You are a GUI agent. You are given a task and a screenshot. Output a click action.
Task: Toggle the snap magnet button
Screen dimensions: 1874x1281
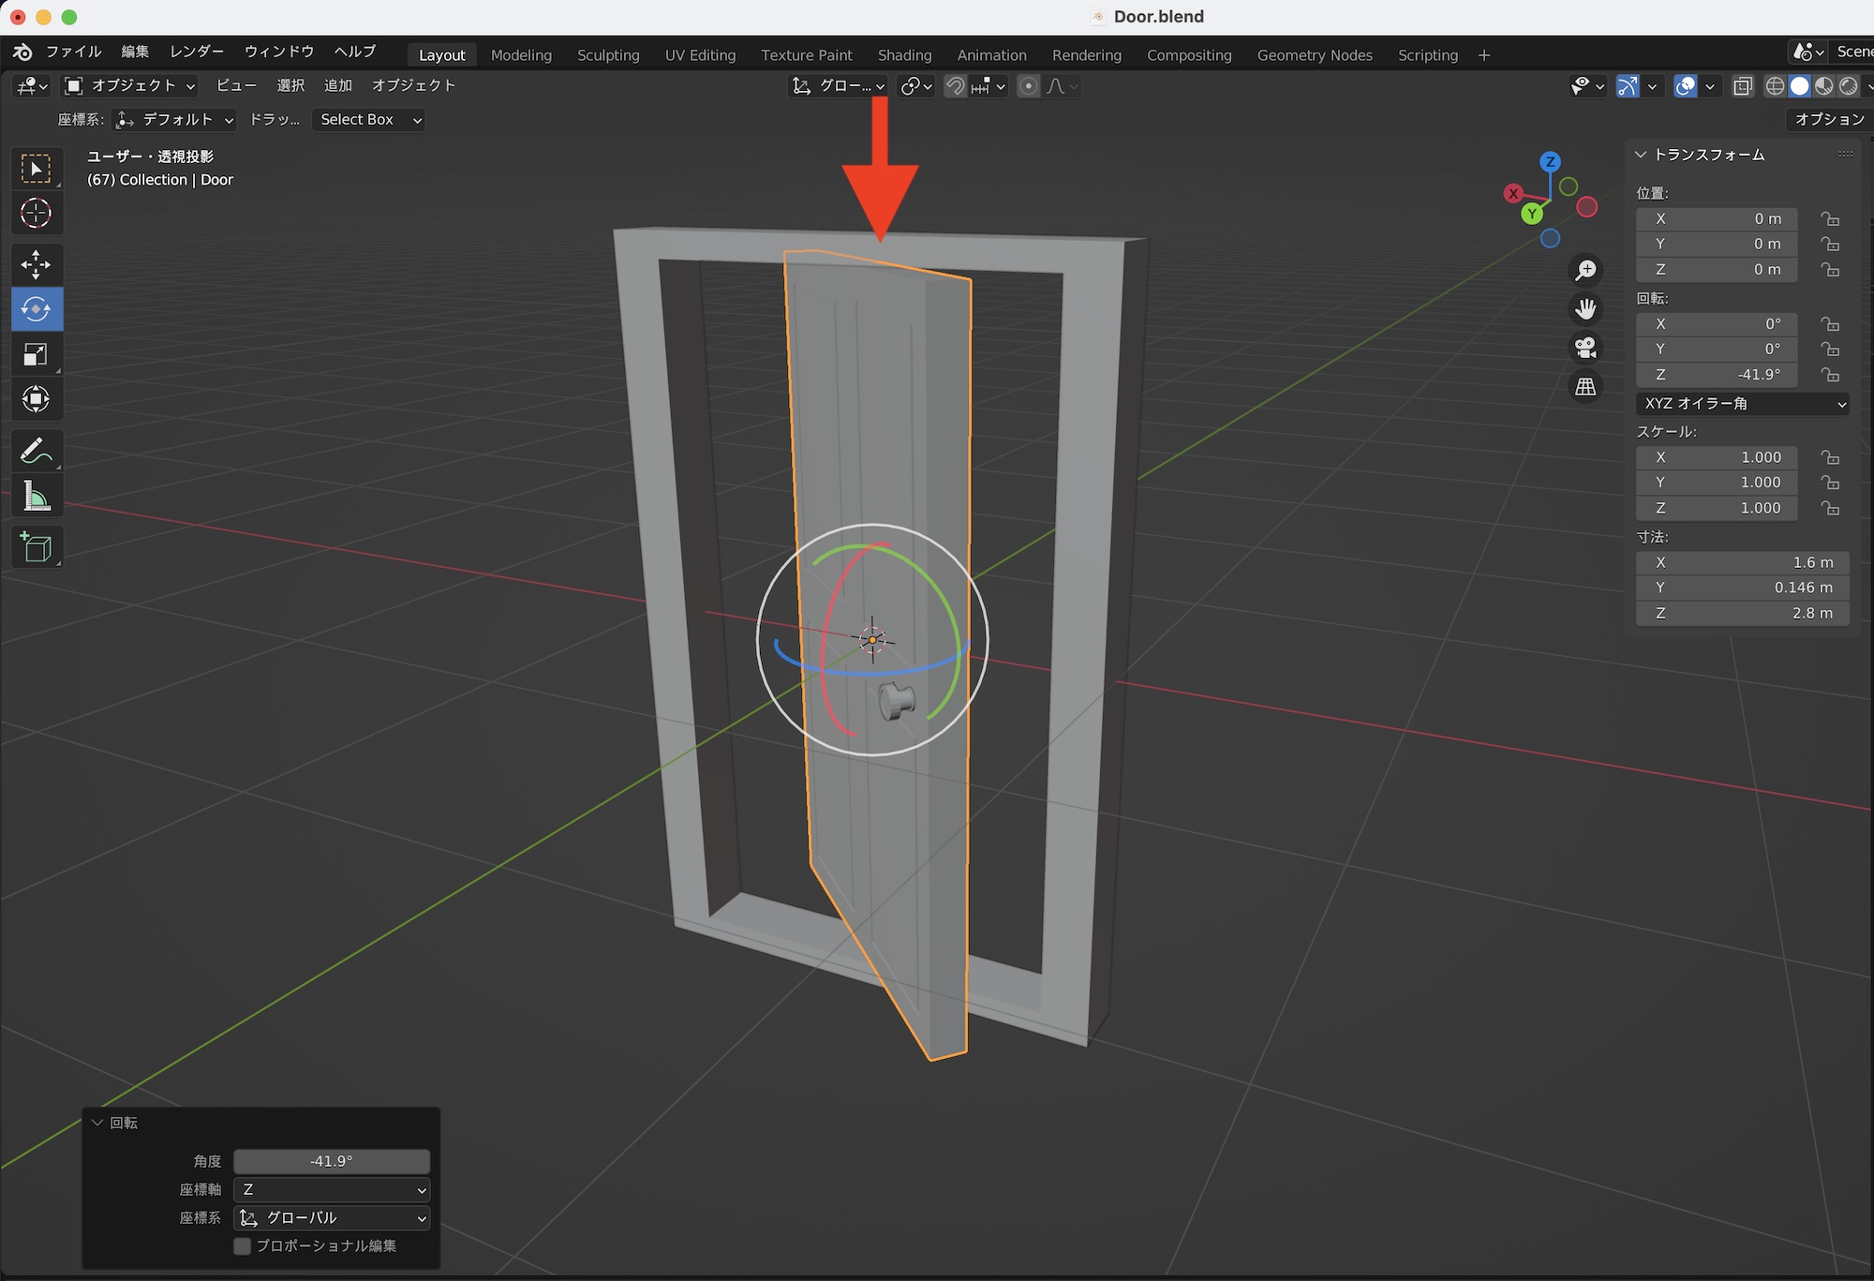coord(955,86)
